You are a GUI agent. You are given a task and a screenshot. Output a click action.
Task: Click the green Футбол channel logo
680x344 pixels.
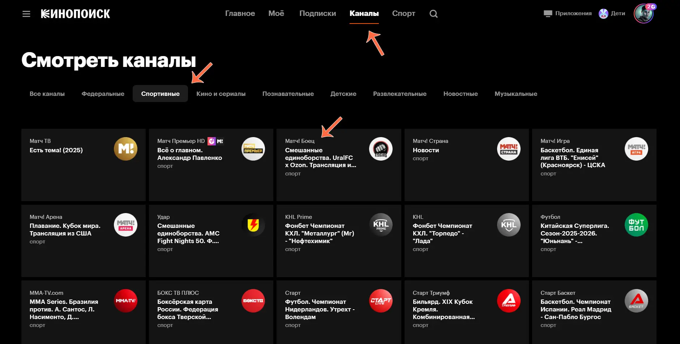click(636, 225)
